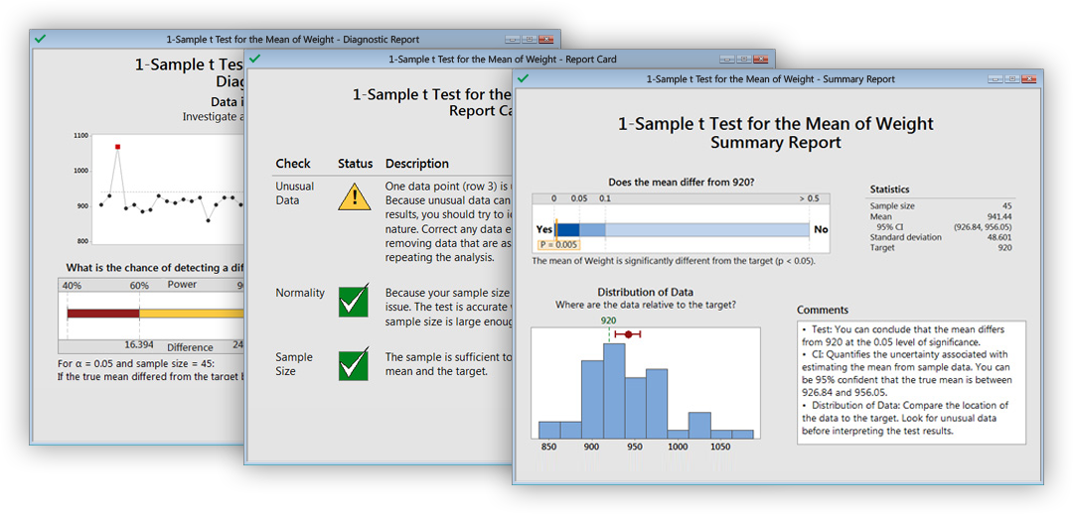Click the green checkmark in Summary Report title bar

[522, 78]
